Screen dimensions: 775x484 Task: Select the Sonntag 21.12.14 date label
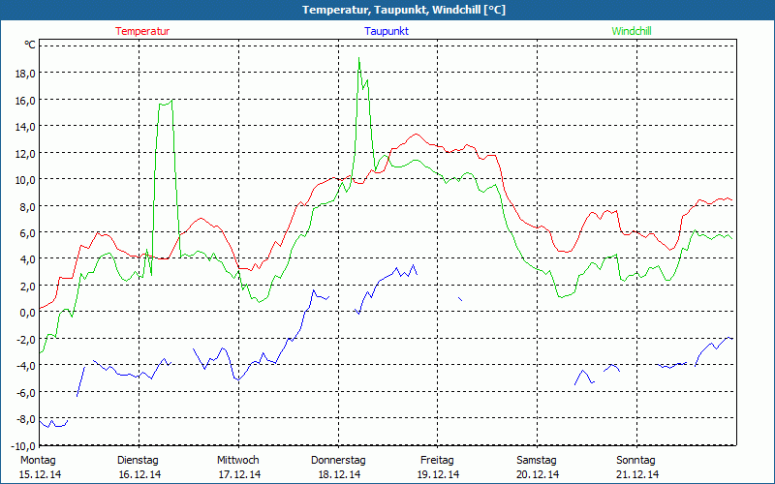click(x=636, y=467)
